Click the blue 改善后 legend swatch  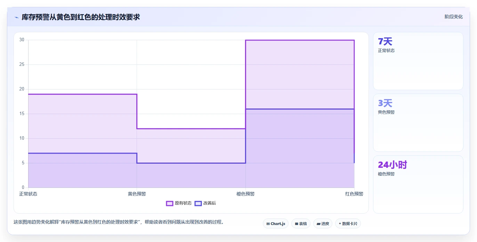coord(198,203)
